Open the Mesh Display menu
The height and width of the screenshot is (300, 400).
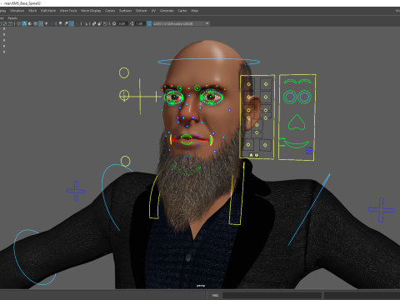[x=91, y=11]
